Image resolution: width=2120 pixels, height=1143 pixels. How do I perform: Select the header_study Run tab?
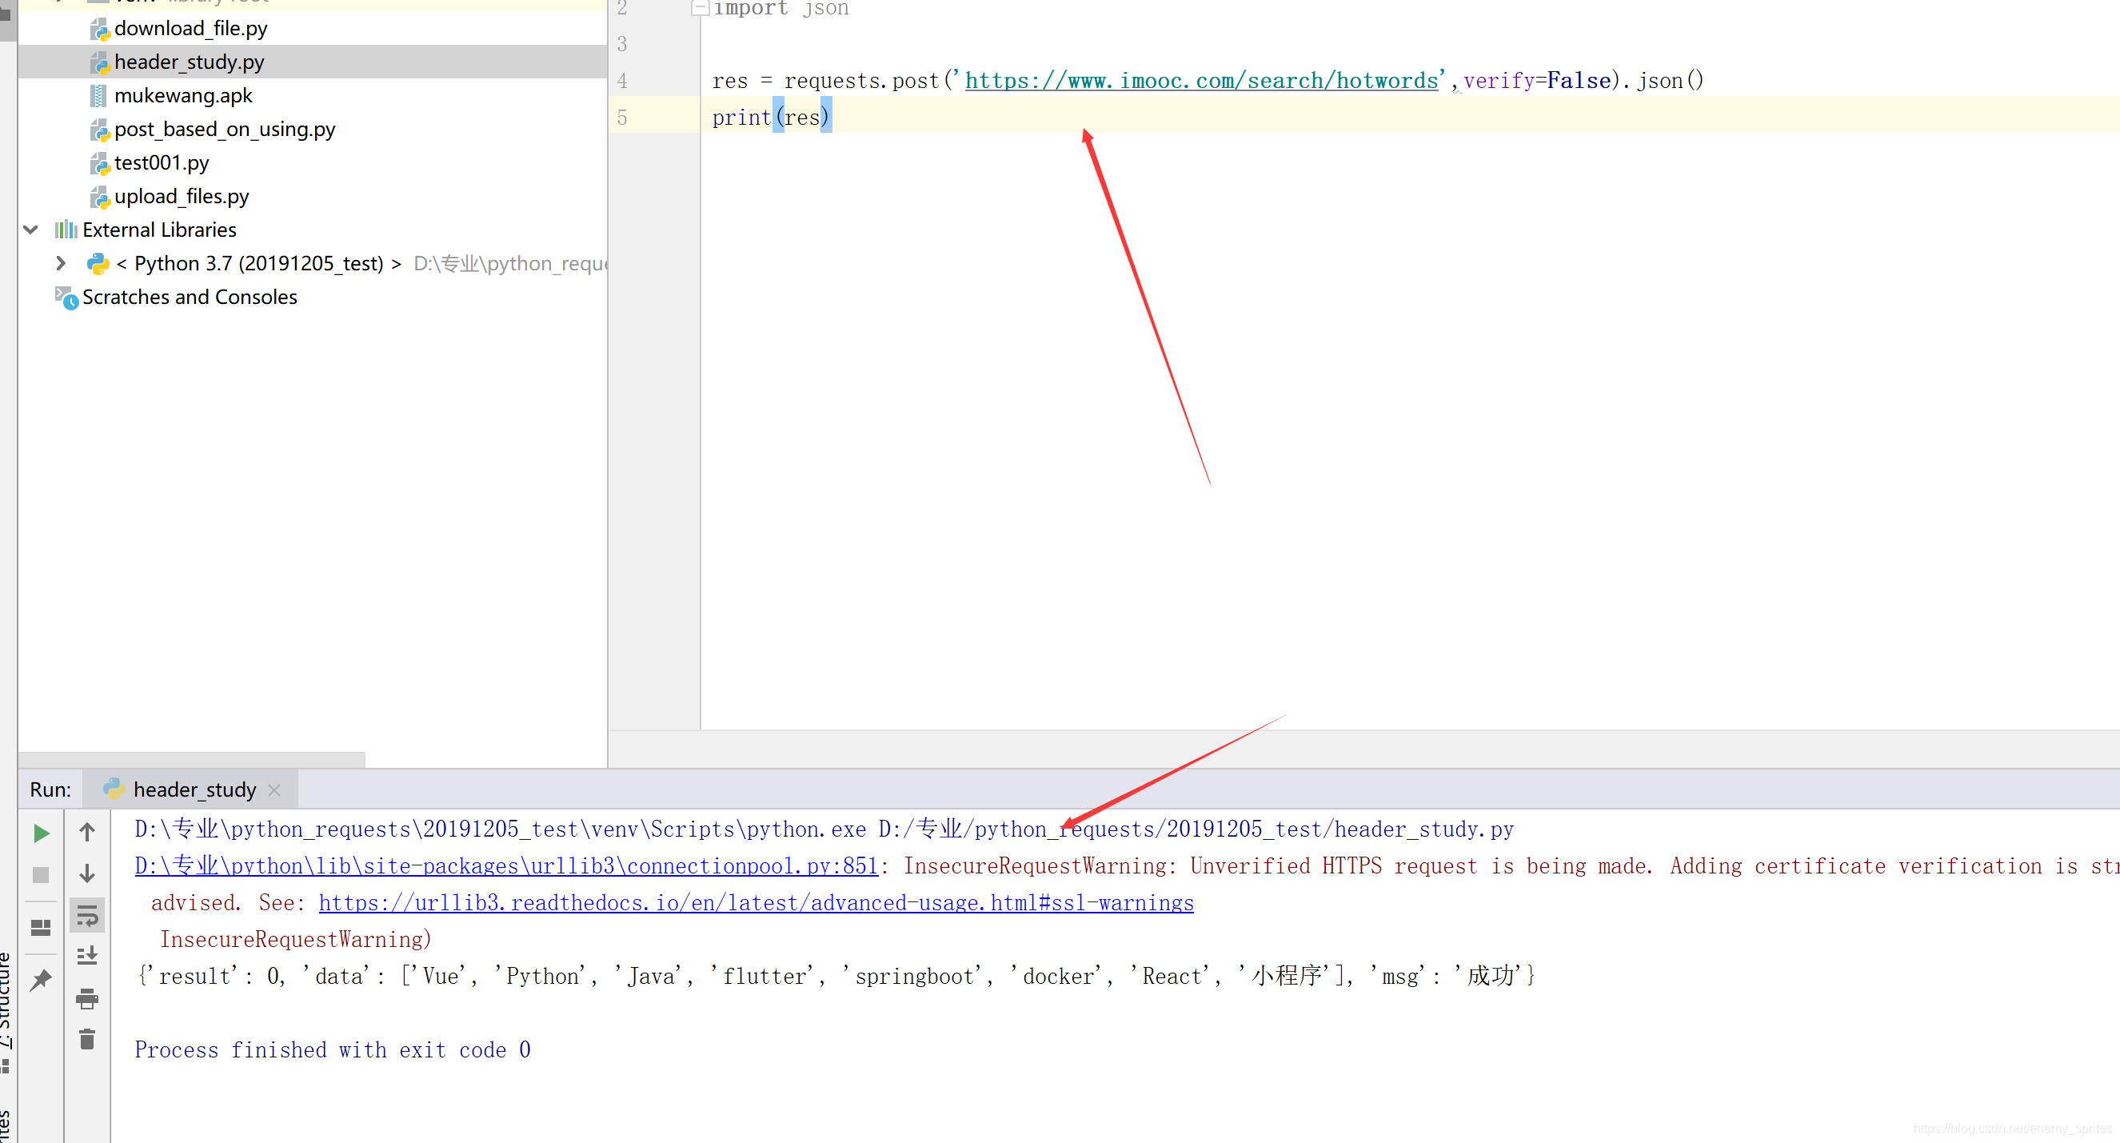pos(194,789)
